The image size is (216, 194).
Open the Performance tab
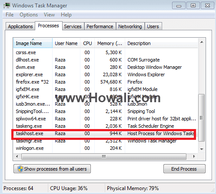[x=100, y=26]
